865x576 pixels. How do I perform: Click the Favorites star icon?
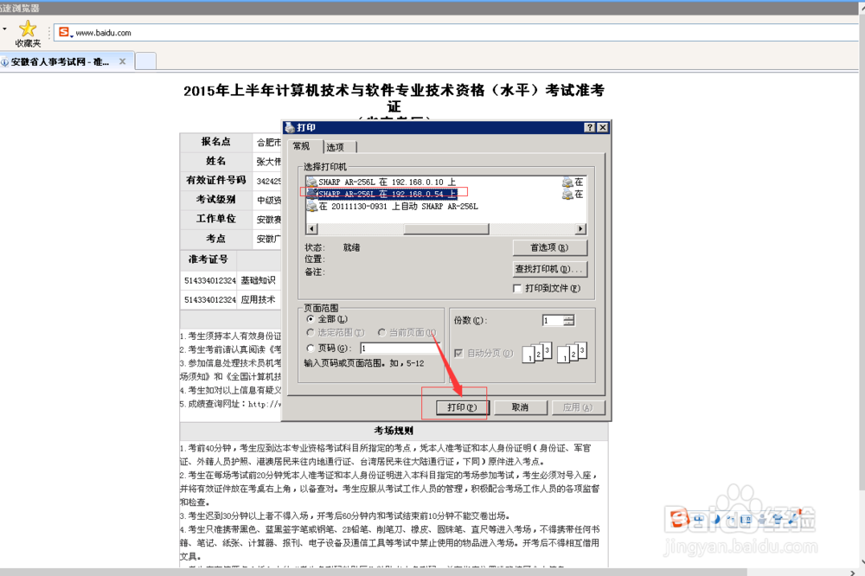click(x=24, y=29)
